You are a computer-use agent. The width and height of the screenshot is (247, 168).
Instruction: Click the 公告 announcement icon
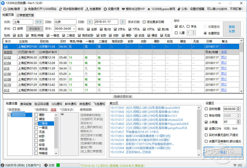179,9
